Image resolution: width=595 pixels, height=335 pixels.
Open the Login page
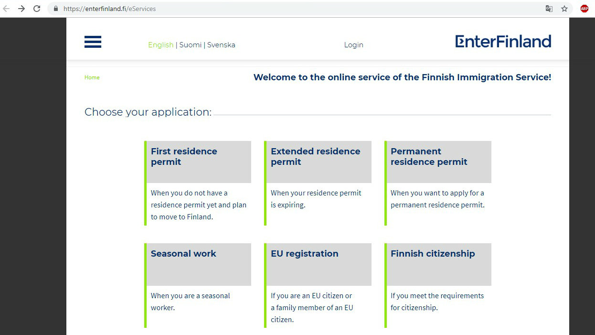tap(353, 44)
